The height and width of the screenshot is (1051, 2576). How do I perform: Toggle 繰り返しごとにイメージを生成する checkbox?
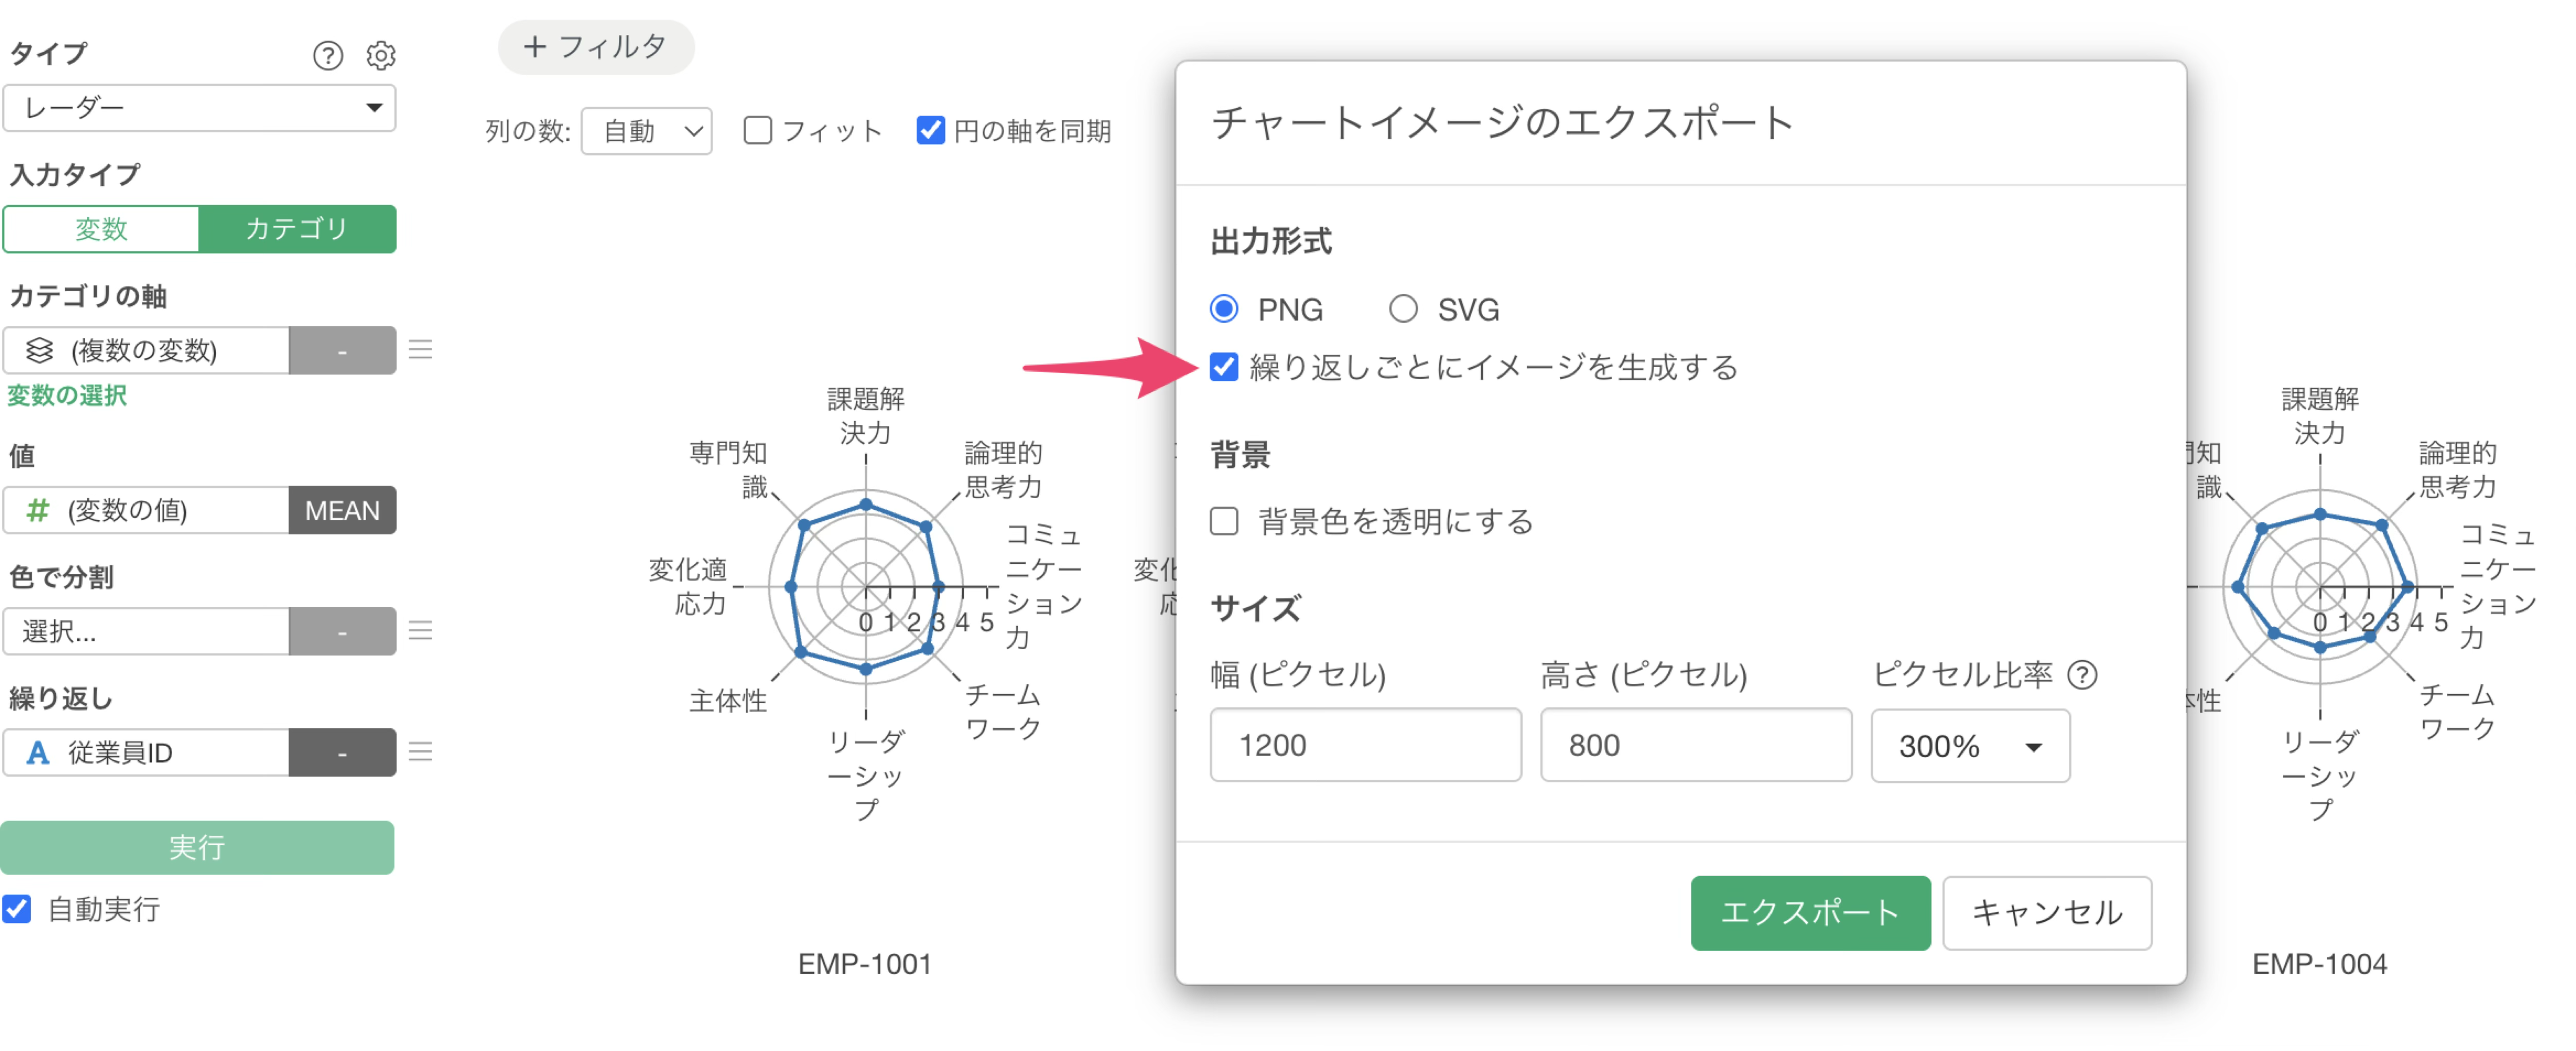(1224, 367)
